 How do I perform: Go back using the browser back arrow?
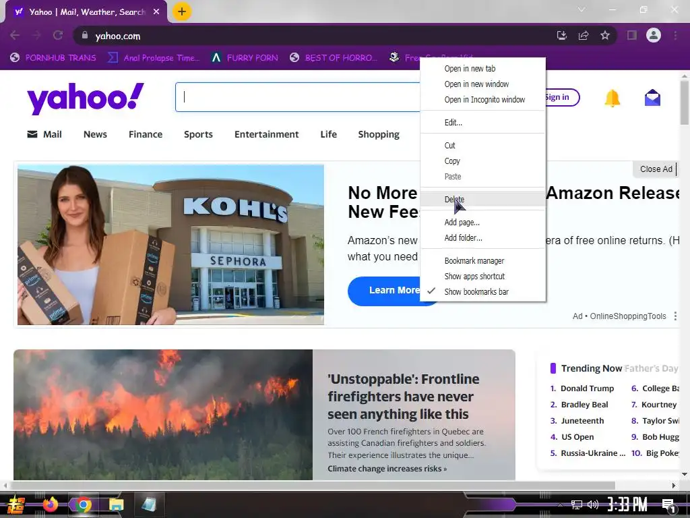coord(15,35)
